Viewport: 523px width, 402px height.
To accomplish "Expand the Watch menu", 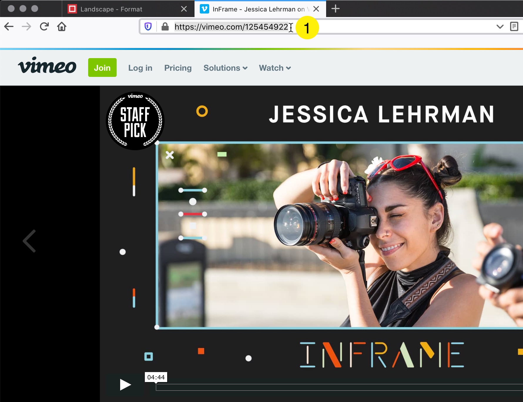I will click(275, 68).
